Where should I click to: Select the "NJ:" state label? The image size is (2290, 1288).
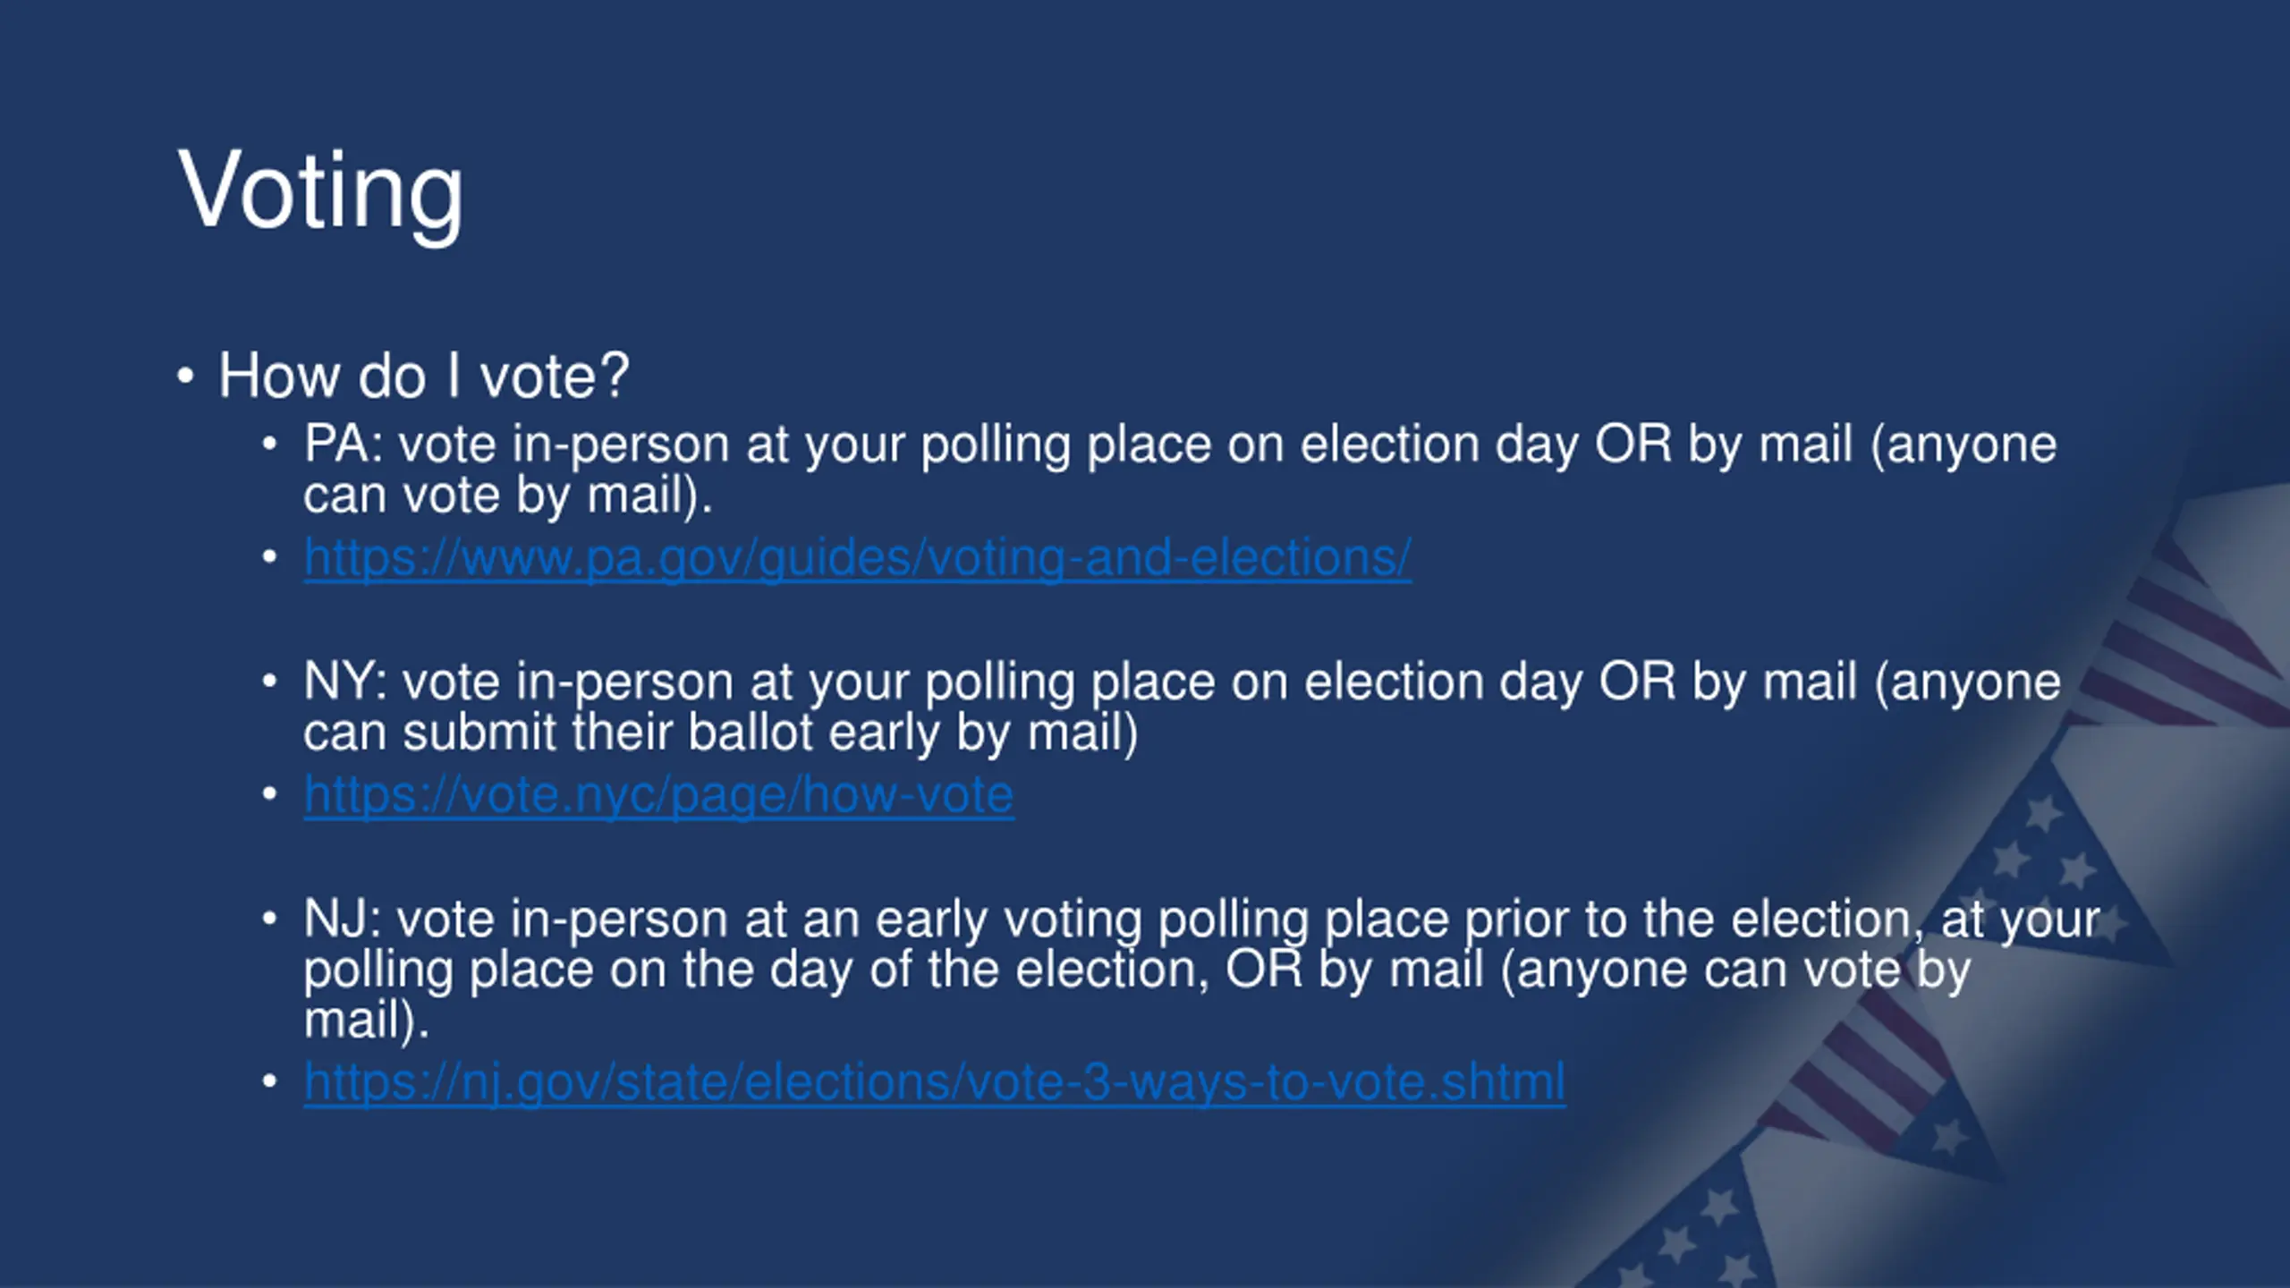pyautogui.click(x=342, y=919)
